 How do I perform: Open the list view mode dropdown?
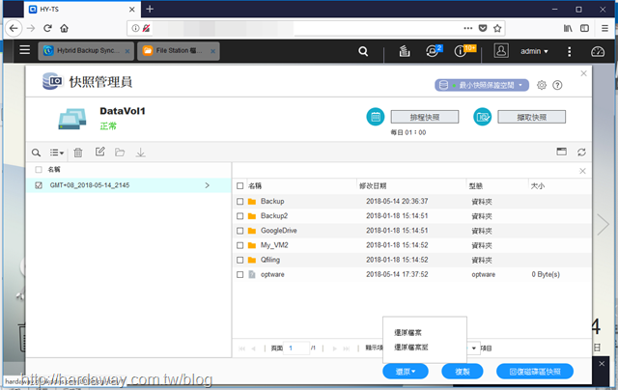pyautogui.click(x=57, y=153)
